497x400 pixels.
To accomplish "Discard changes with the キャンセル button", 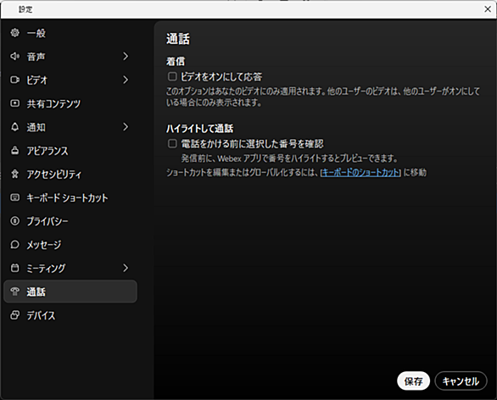I will [x=461, y=381].
